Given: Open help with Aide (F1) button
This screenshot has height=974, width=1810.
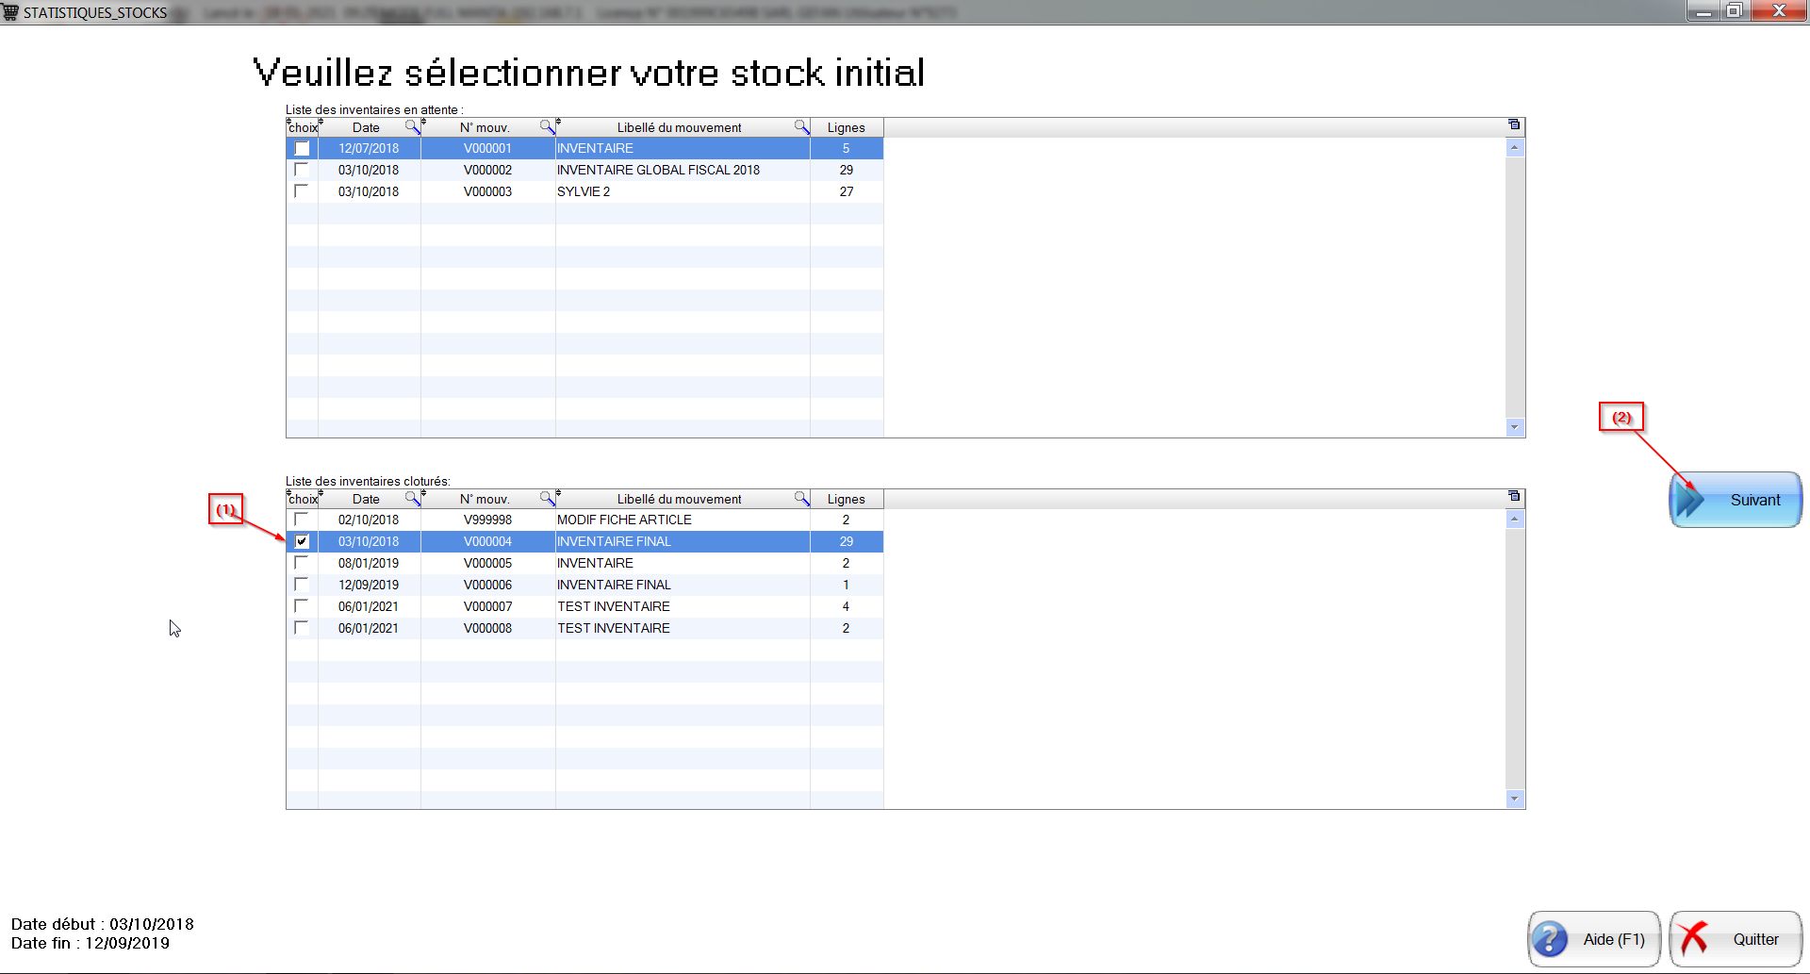Looking at the screenshot, I should tap(1593, 939).
